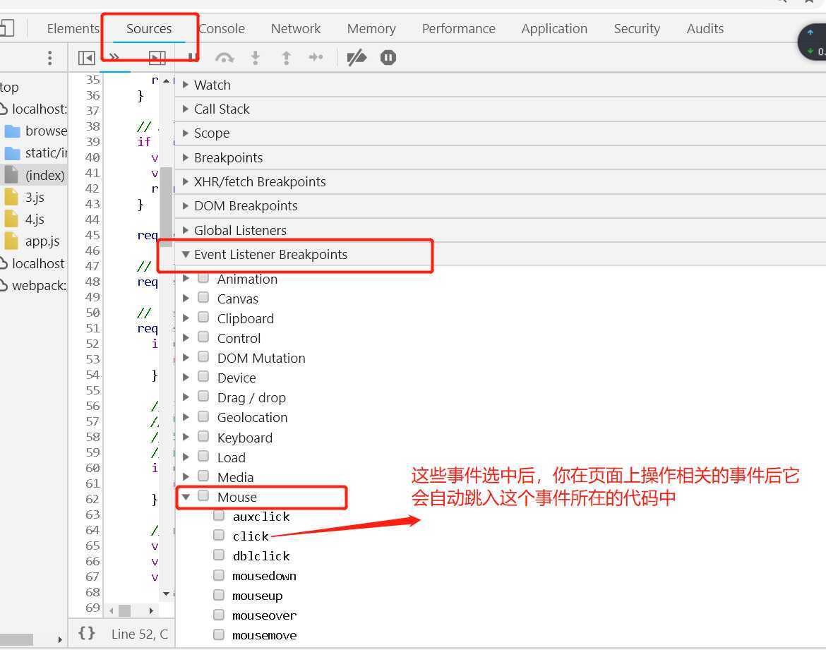Switch to the Audits tab

coord(705,28)
